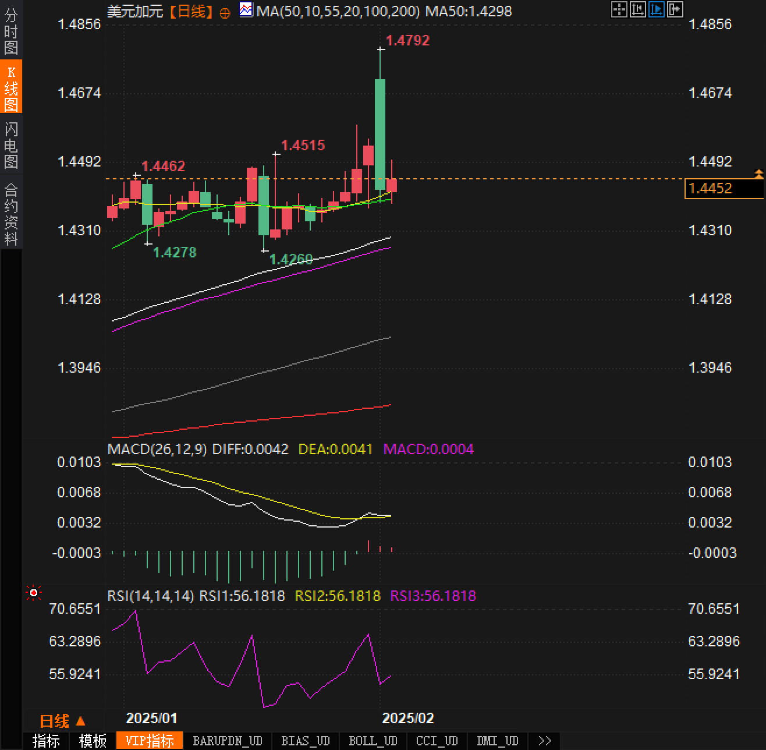Image resolution: width=766 pixels, height=750 pixels.
Task: Click the orange alert icon above price 1.4452
Action: 758,174
